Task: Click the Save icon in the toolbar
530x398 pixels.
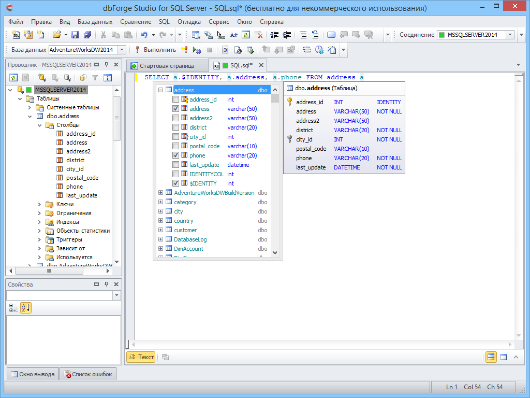Action: tap(75, 35)
